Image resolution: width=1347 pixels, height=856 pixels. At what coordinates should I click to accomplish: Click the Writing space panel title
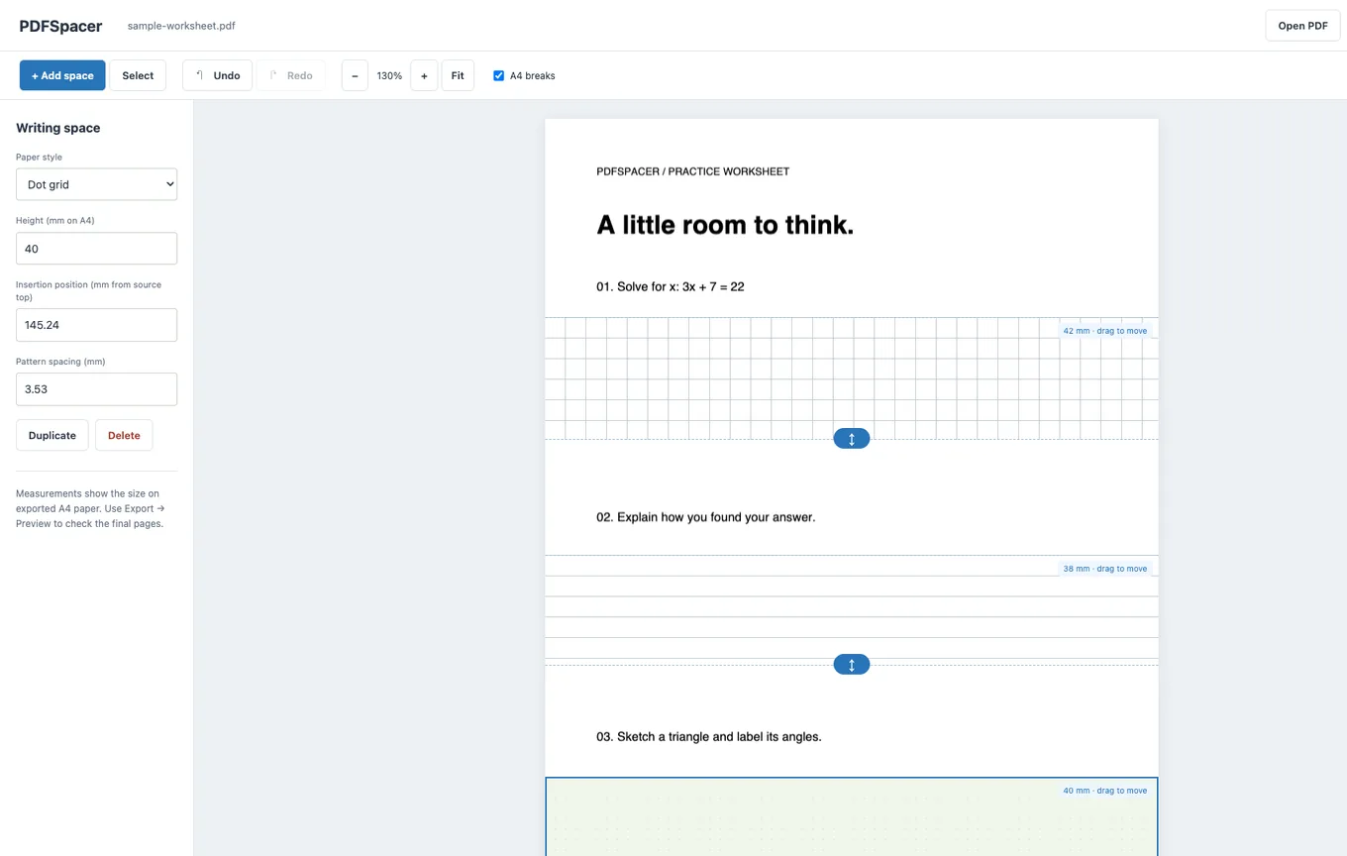click(x=57, y=128)
